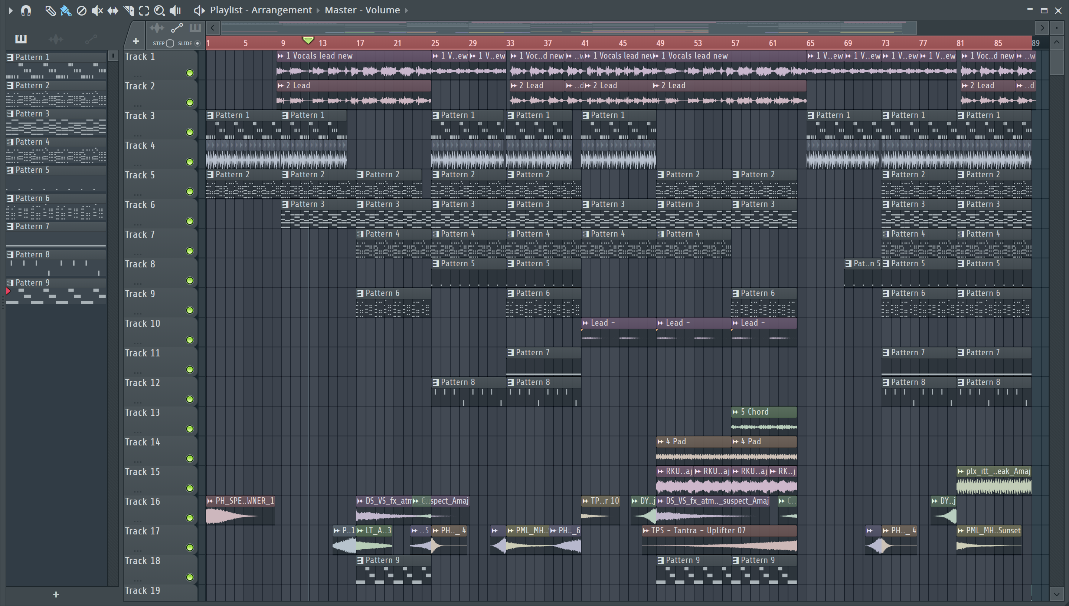Focus automation clips in the playlist toolbar
This screenshot has width=1069, height=606.
(x=177, y=28)
